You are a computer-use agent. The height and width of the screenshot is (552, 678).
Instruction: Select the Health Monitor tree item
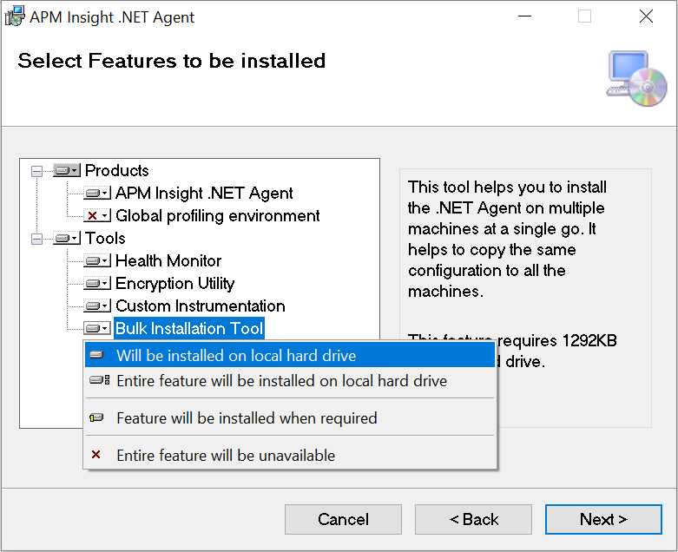(168, 261)
